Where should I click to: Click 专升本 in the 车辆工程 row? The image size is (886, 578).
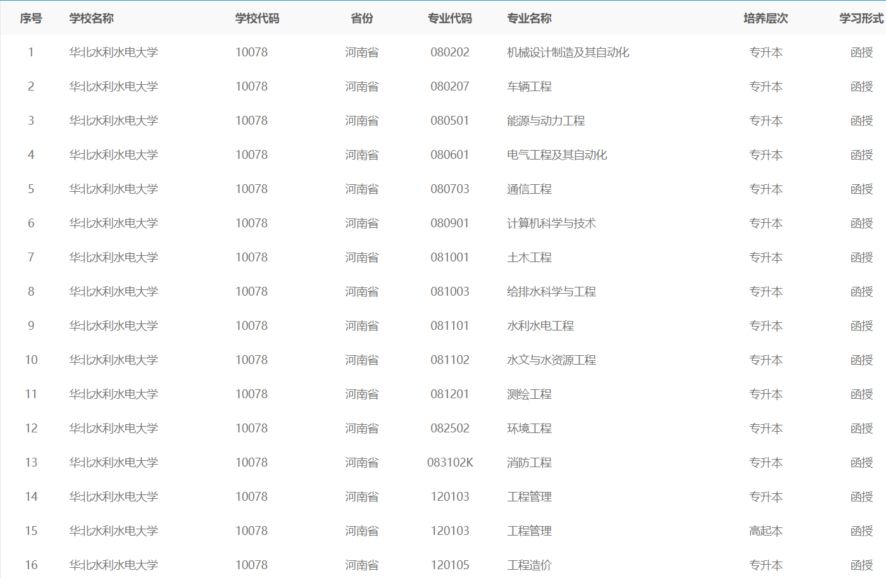click(x=766, y=87)
